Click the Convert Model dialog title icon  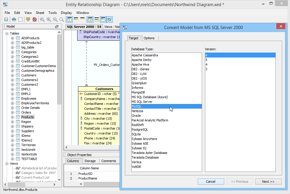[125, 28]
